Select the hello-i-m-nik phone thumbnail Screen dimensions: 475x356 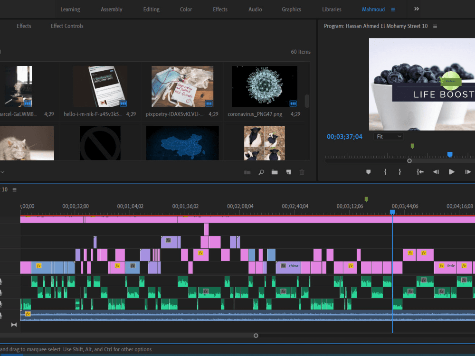(100, 86)
